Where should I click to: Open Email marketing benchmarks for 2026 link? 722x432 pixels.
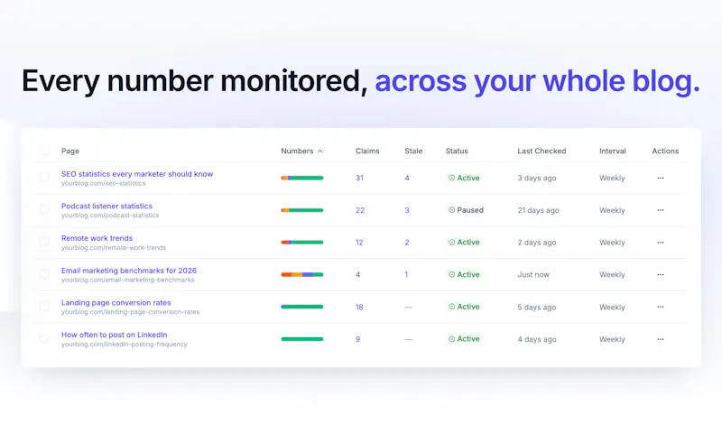129,271
